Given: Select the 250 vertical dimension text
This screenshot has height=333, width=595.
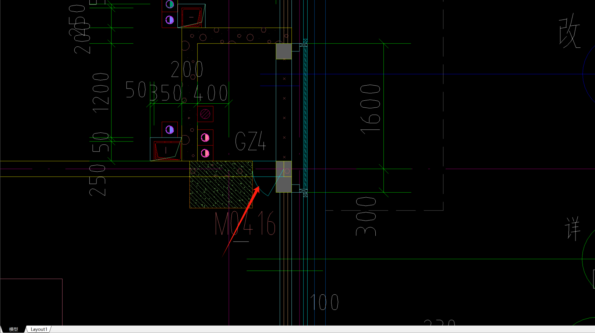Looking at the screenshot, I should [x=98, y=180].
